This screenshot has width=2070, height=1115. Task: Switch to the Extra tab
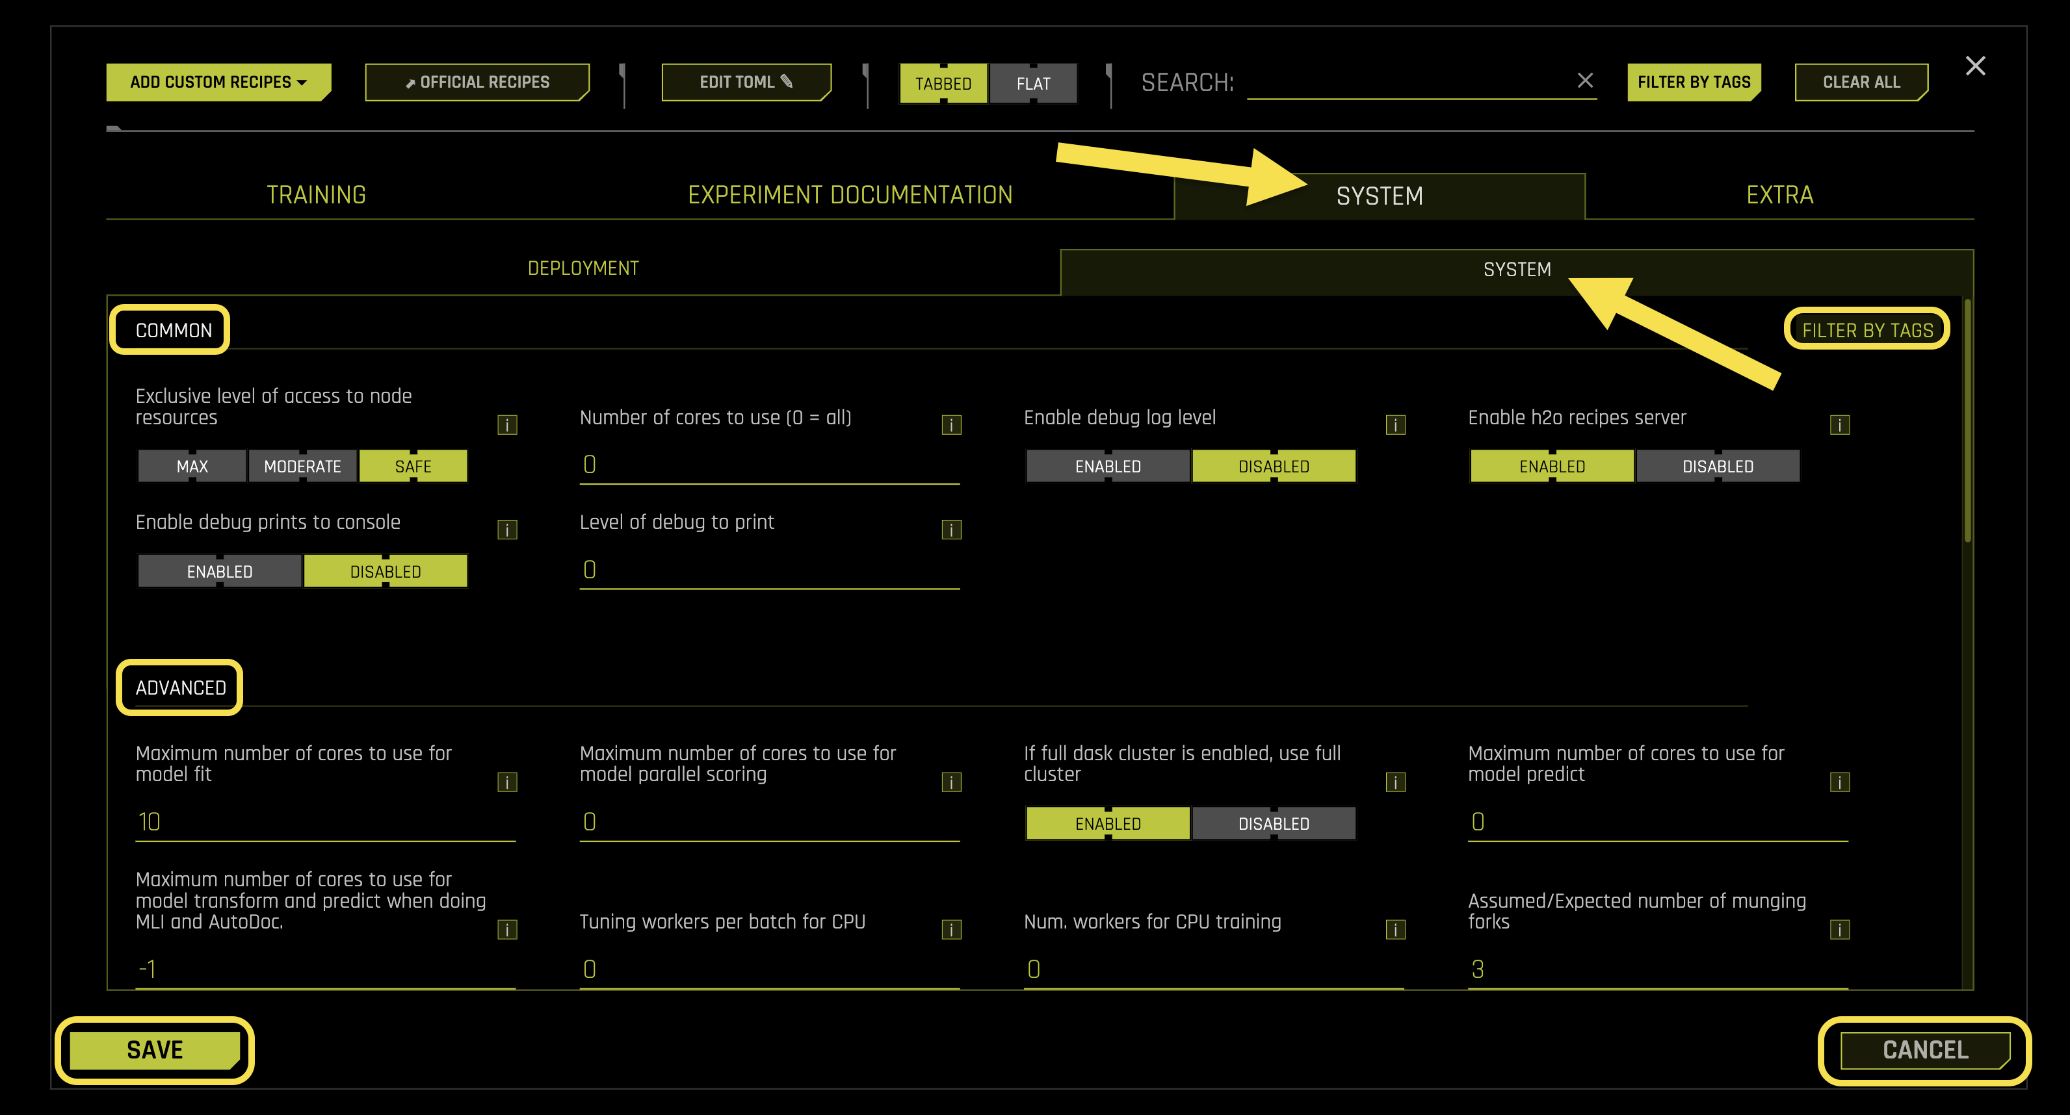pos(1779,194)
